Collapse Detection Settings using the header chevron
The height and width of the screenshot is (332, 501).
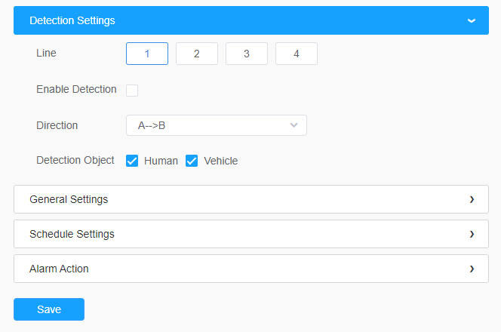point(472,21)
